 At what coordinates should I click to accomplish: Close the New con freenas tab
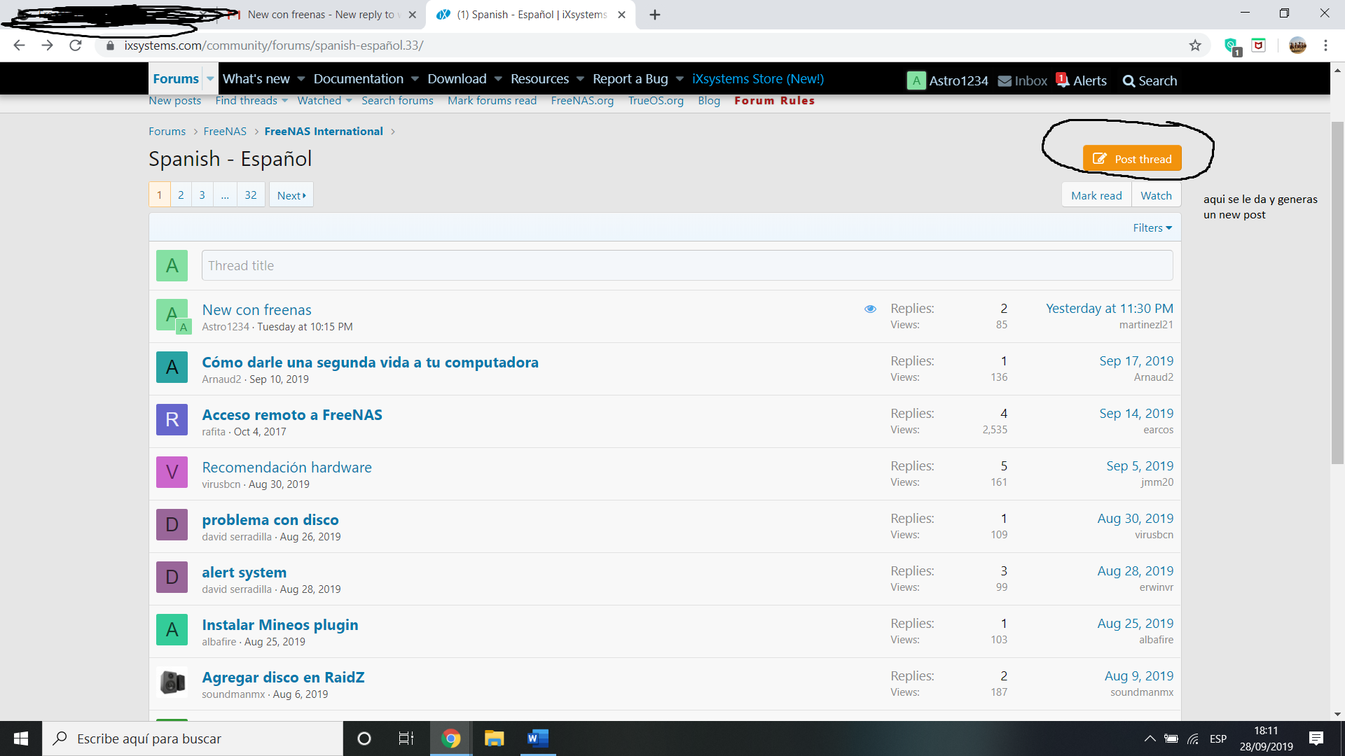click(x=412, y=15)
